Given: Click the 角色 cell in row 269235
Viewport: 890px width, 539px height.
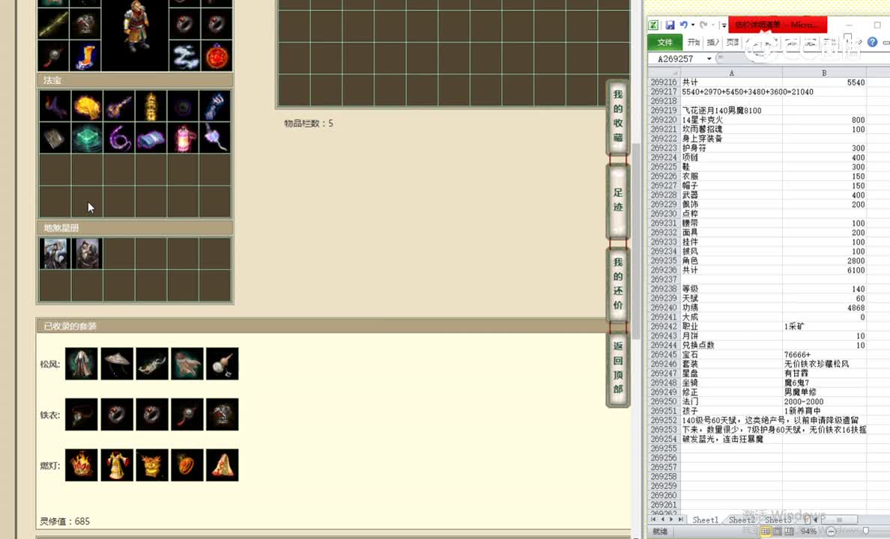Looking at the screenshot, I should (x=731, y=261).
